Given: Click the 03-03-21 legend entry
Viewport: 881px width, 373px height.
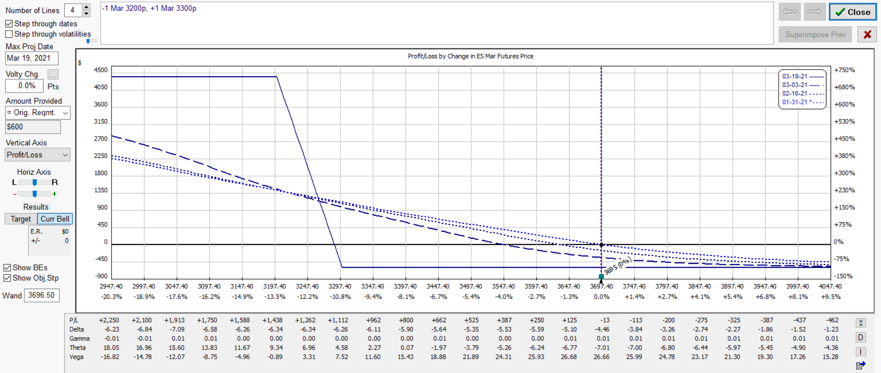Looking at the screenshot, I should pos(803,85).
